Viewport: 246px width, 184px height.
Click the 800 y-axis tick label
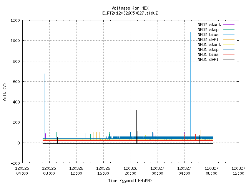[16, 61]
